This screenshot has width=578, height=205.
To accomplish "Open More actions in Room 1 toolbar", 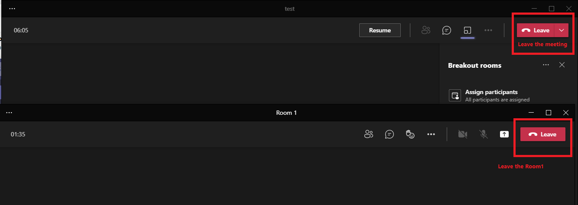I will (x=431, y=134).
